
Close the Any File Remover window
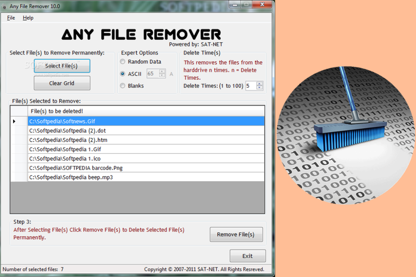pos(262,4)
